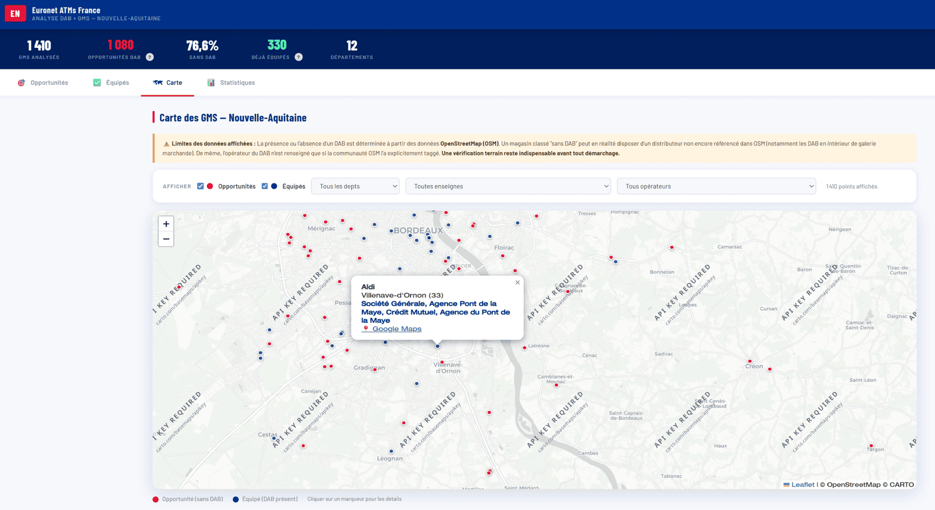Click the blue marker under the Aldi popup

tap(438, 346)
